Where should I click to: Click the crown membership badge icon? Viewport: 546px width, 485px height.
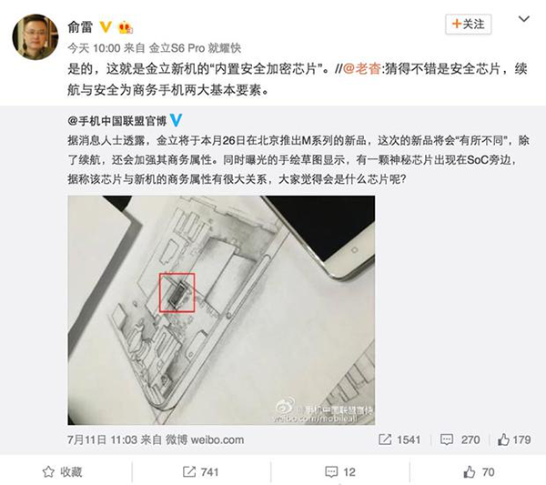126,27
